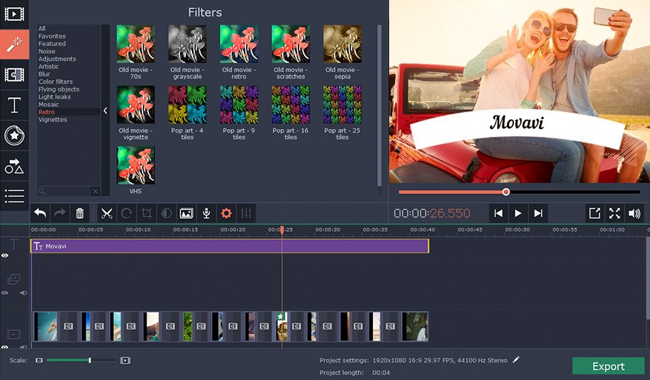This screenshot has height=380, width=650.
Task: Click the preview playback progress slider
Action: coord(519,192)
